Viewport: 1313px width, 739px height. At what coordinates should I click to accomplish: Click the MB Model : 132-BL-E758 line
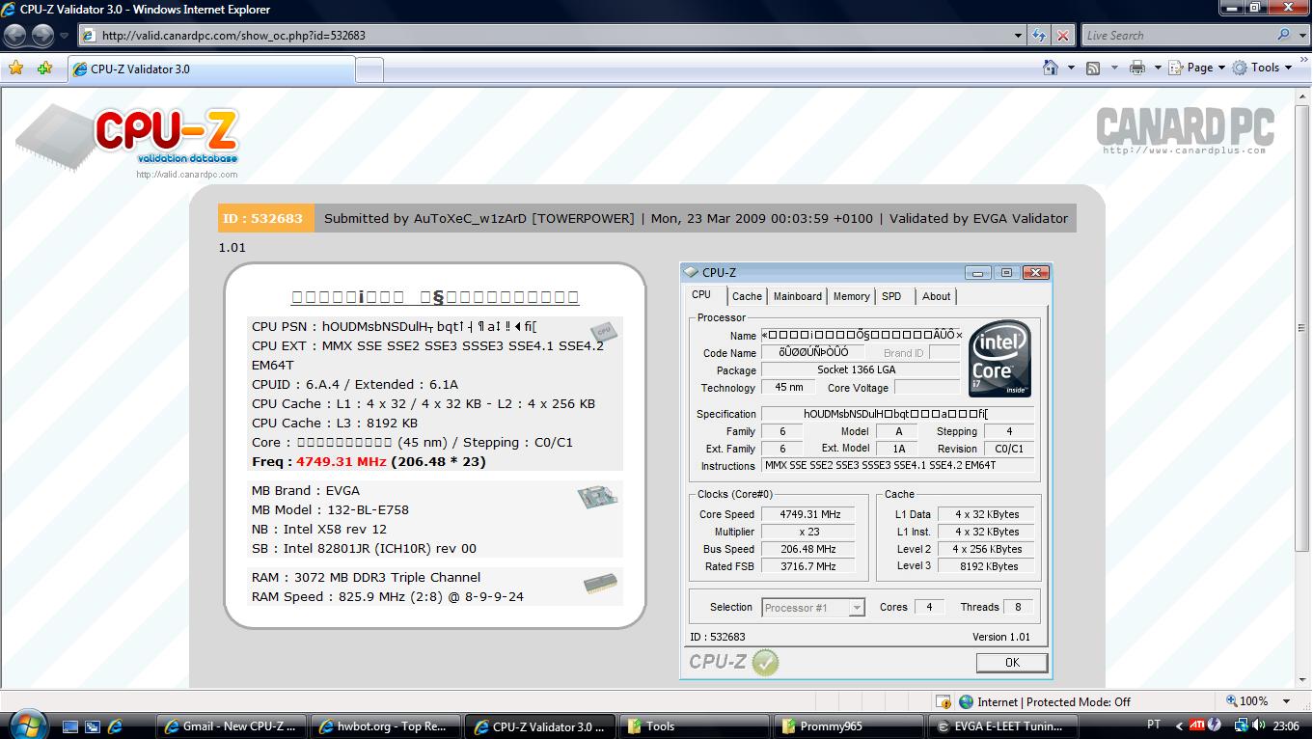[x=330, y=509]
